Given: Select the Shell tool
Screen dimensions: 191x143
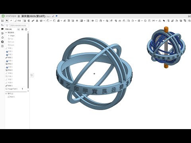Looking at the screenshot, I should tap(69, 21).
